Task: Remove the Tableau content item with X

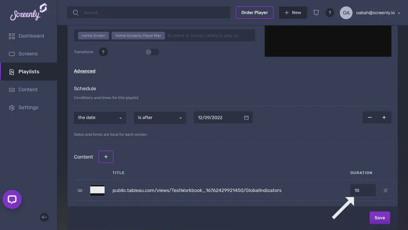Action: pos(385,190)
